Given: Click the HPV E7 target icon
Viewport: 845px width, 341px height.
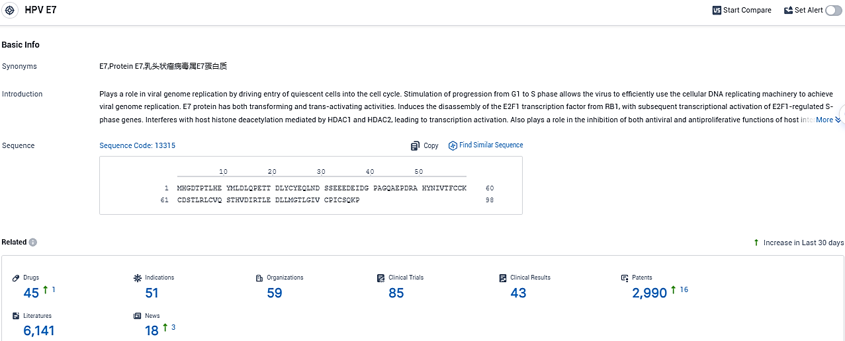Looking at the screenshot, I should 10,11.
